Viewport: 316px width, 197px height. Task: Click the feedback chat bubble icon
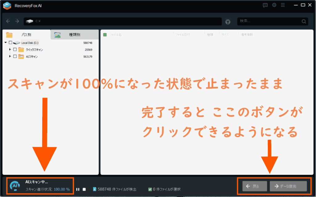click(x=265, y=5)
